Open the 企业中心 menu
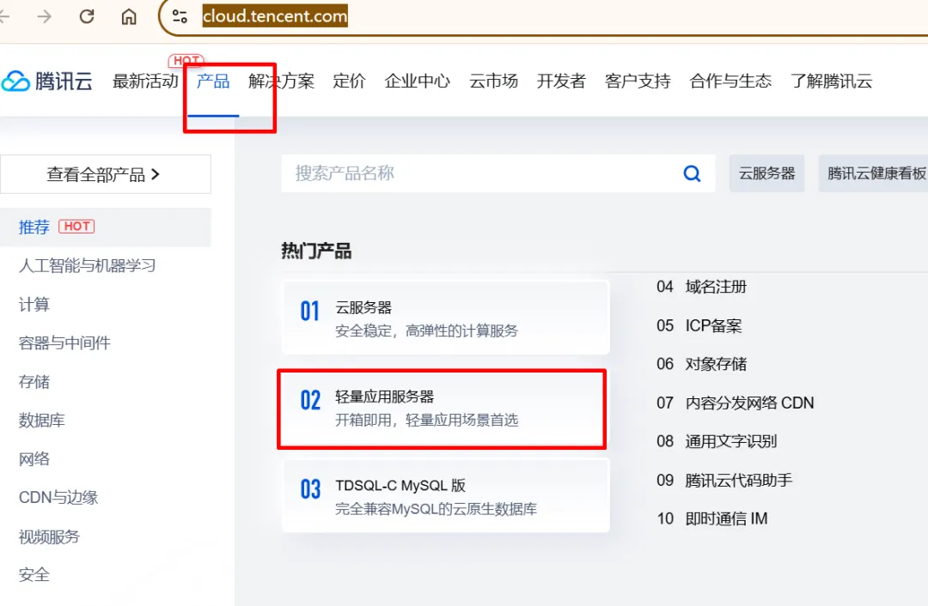 click(x=418, y=81)
